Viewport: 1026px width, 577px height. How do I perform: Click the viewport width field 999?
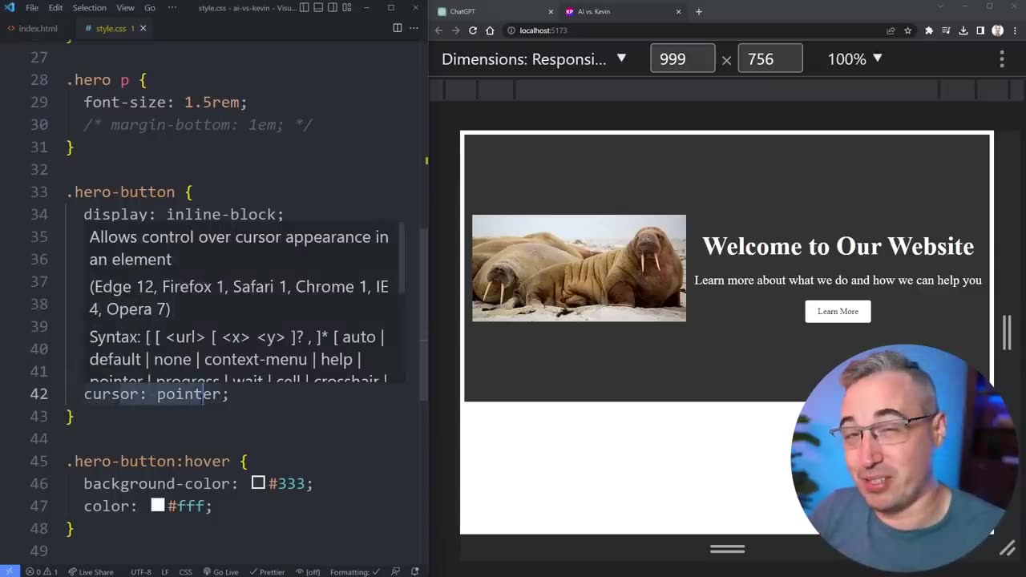[683, 59]
